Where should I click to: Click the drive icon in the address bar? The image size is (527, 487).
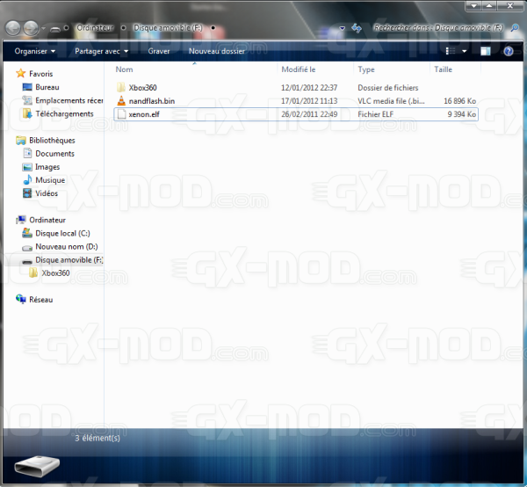coord(55,29)
